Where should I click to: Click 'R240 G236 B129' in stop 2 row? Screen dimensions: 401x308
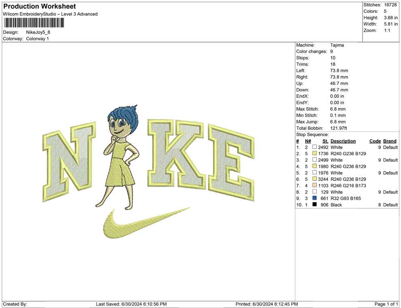coord(348,154)
